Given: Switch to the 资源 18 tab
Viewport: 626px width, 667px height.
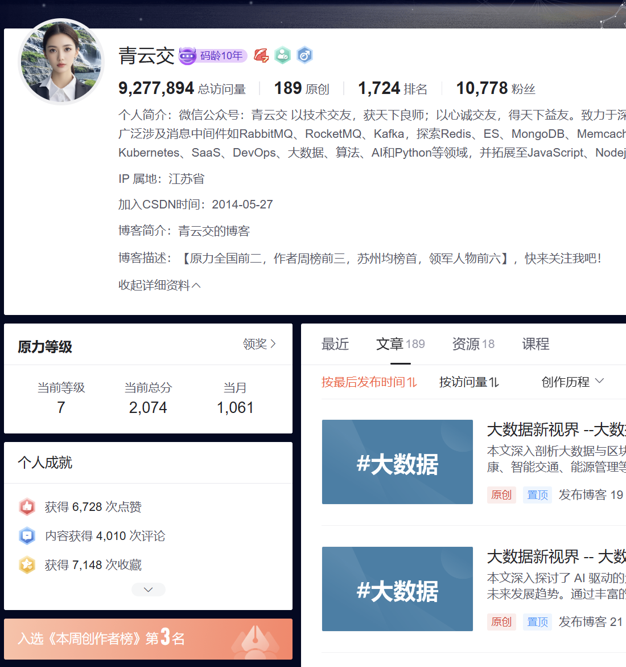Looking at the screenshot, I should tap(473, 343).
